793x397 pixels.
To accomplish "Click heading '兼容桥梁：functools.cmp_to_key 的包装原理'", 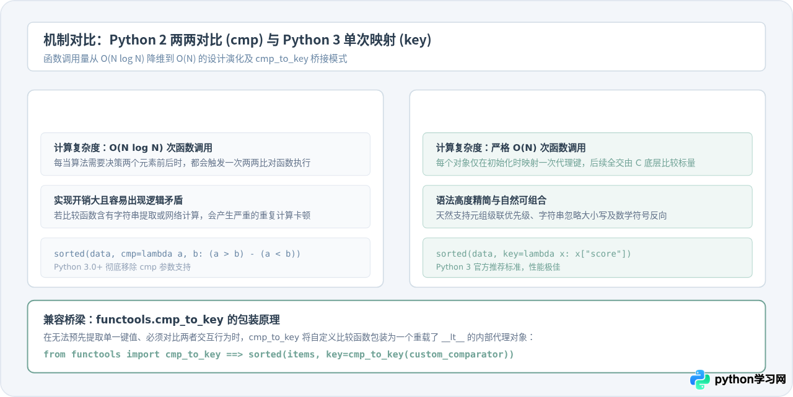I will tap(162, 320).
